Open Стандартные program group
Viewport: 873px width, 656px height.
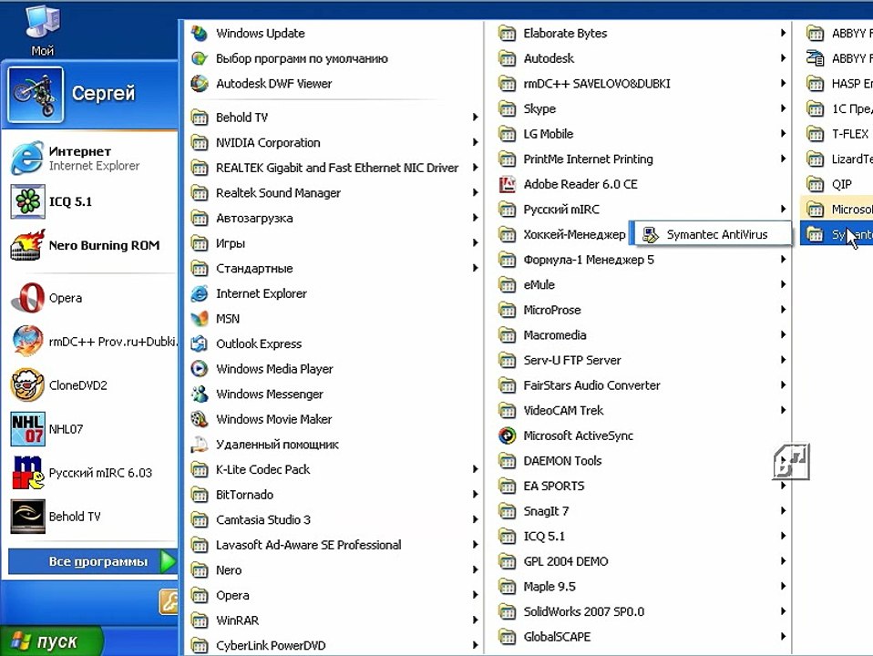[334, 269]
